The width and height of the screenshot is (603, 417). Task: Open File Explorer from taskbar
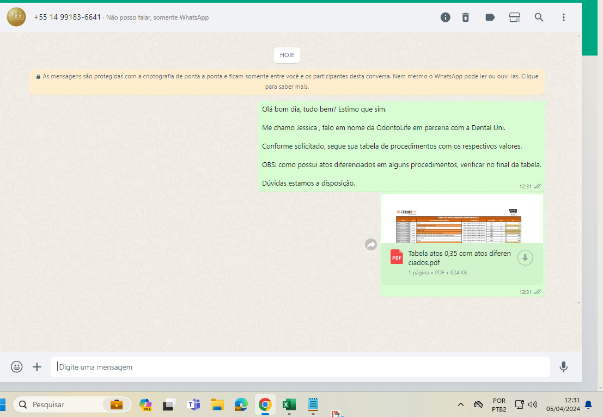(x=217, y=404)
